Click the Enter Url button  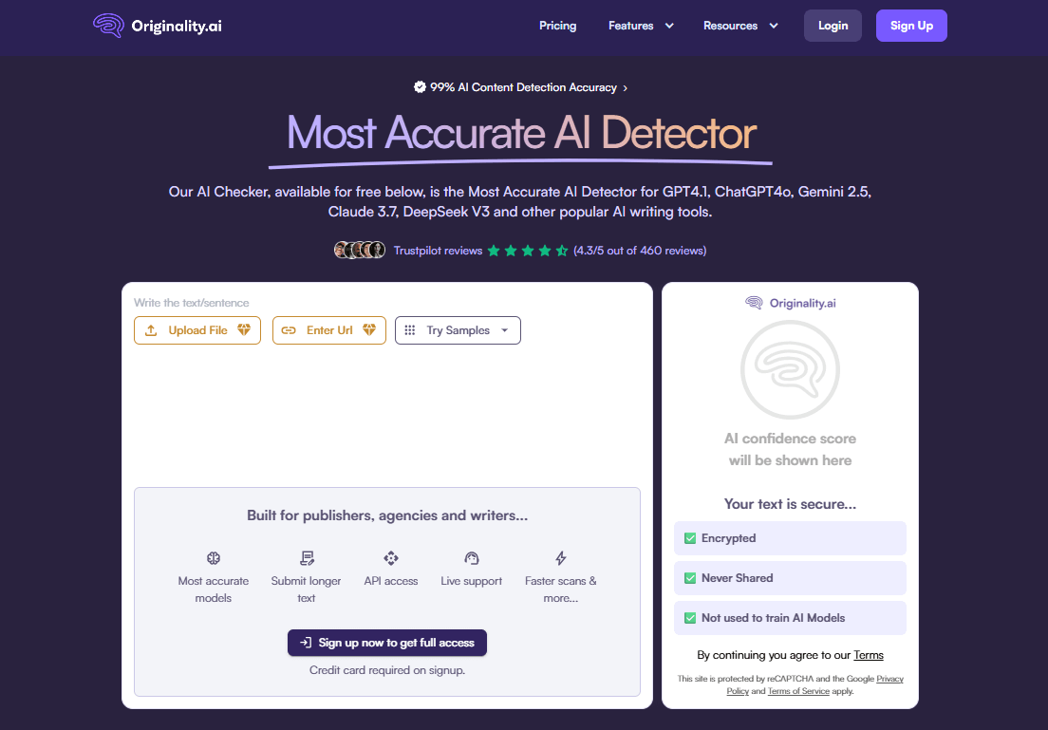pos(328,330)
